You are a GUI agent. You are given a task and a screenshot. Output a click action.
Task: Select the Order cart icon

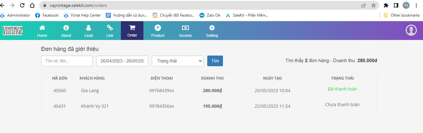[x=132, y=27]
